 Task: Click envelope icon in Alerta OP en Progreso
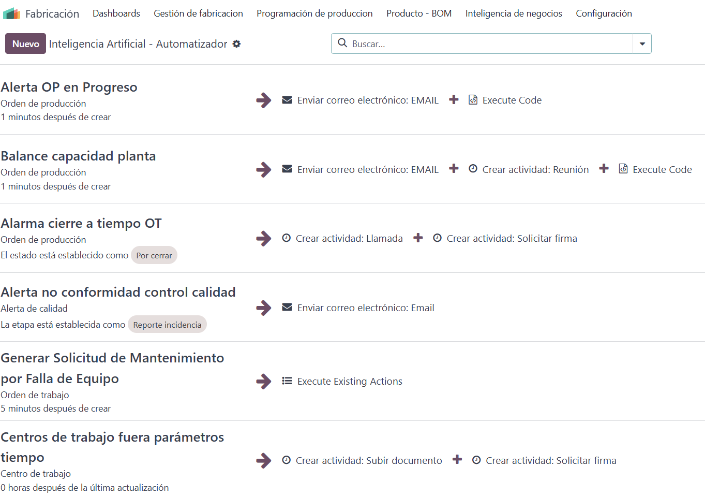(287, 100)
